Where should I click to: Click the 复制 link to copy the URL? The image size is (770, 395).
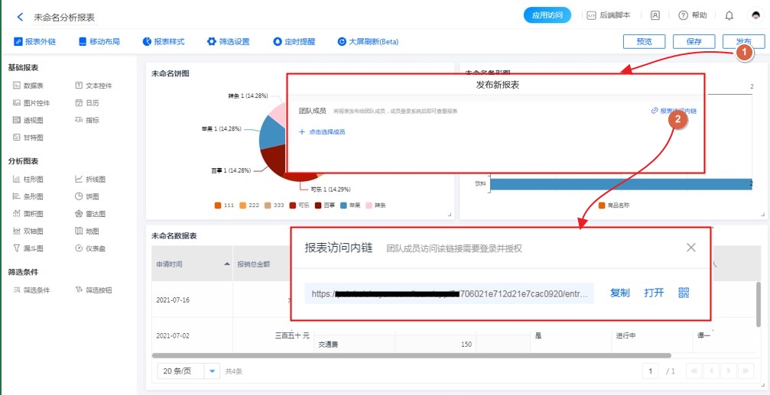click(619, 293)
